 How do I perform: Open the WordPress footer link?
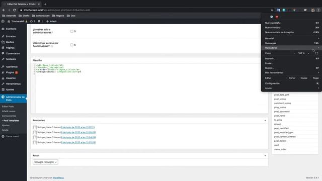58,177
